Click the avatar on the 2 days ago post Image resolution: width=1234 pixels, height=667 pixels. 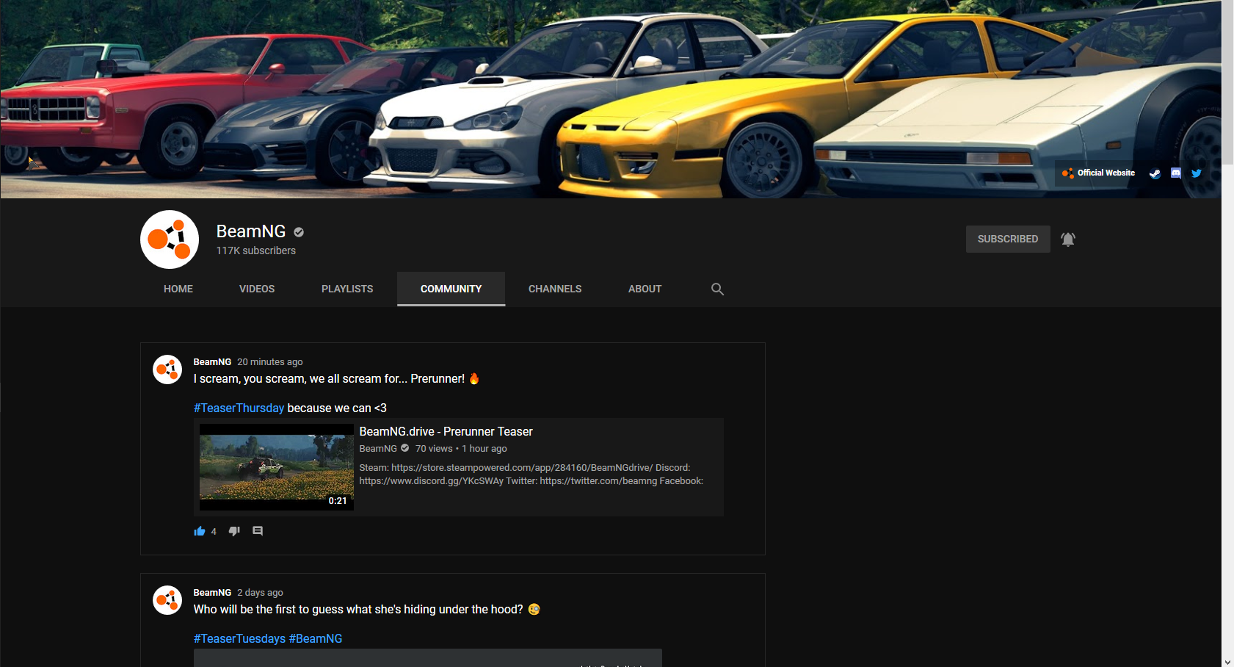click(167, 600)
